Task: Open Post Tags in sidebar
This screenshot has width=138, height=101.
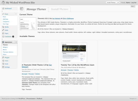Action: (6, 24)
